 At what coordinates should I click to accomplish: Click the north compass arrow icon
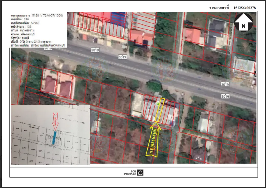[x=244, y=23]
